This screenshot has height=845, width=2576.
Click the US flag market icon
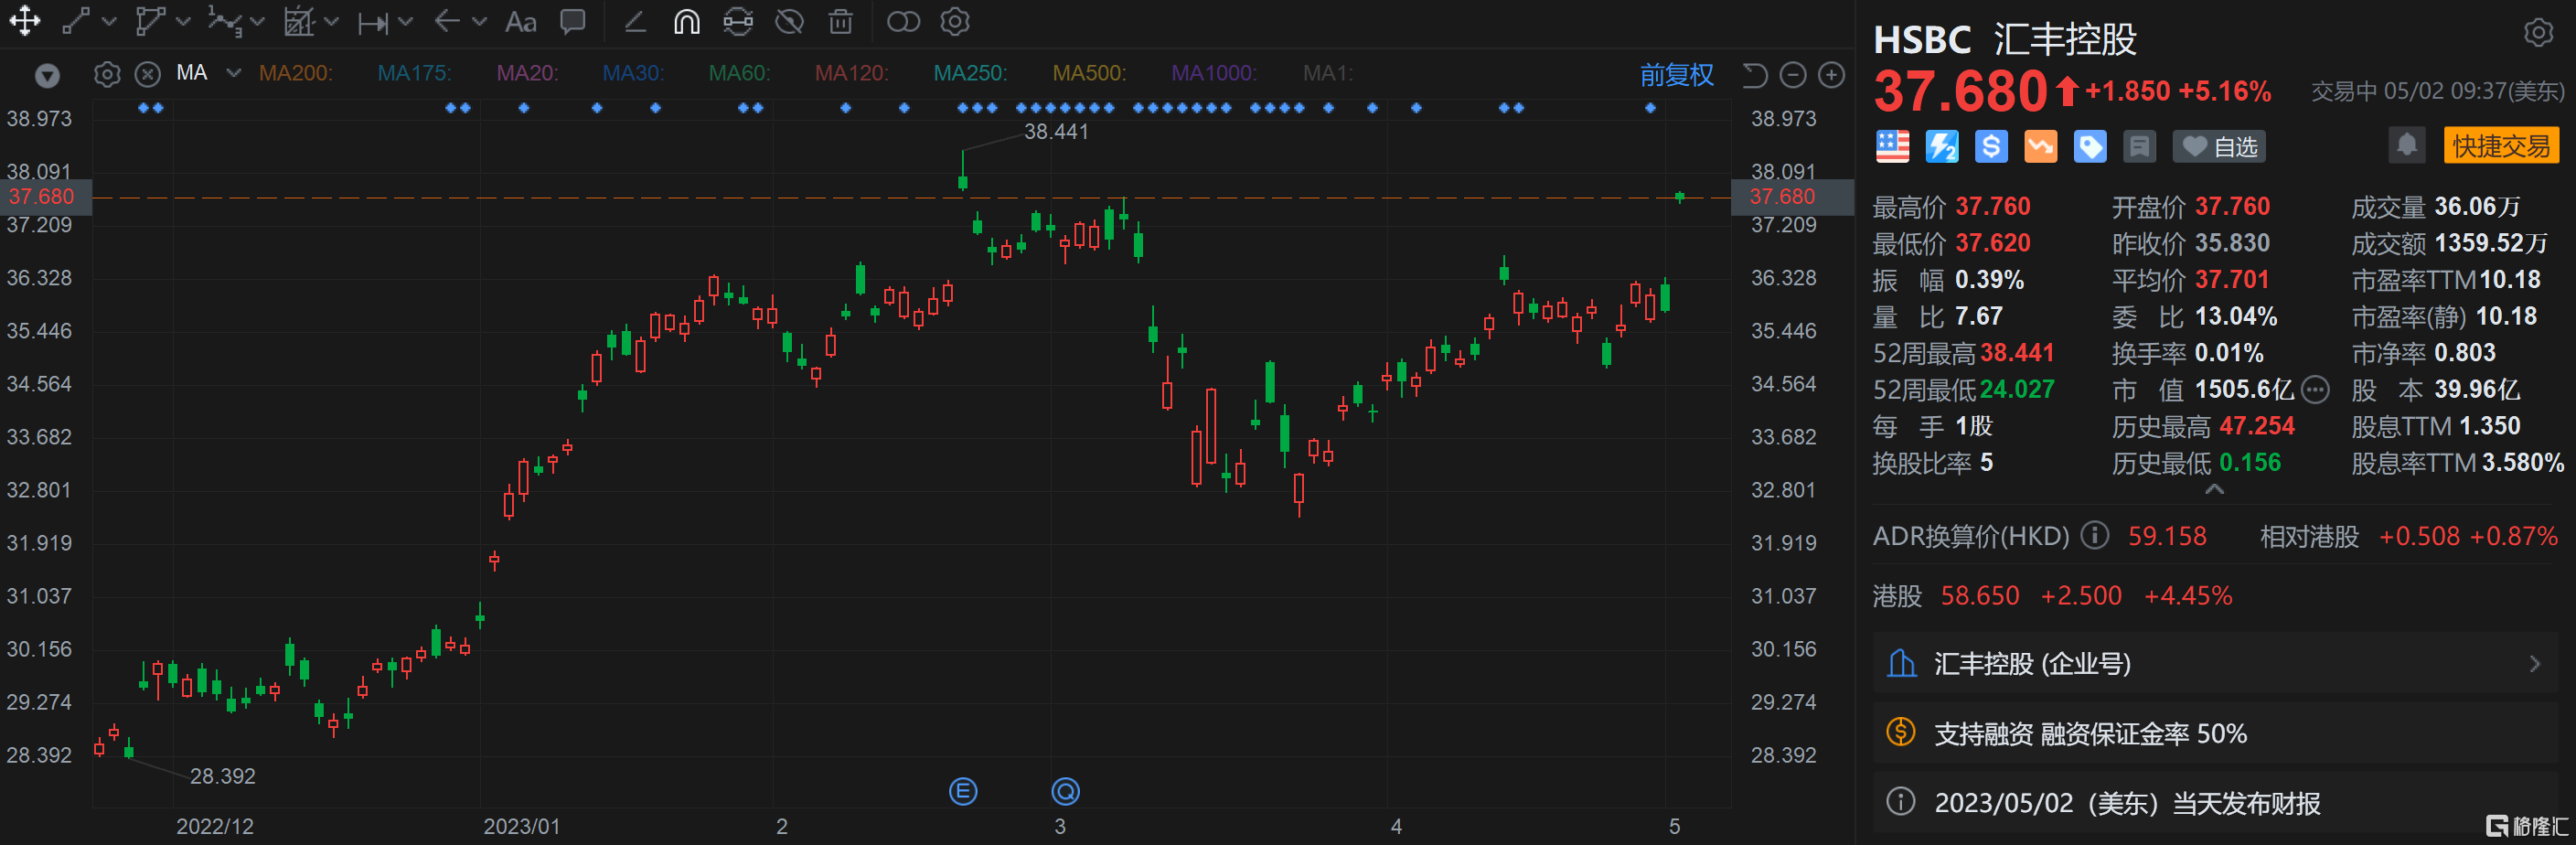(1892, 146)
